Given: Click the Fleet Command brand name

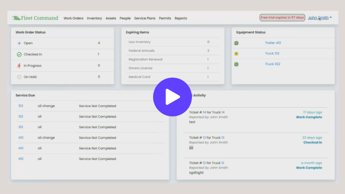Looking at the screenshot, I should point(39,18).
